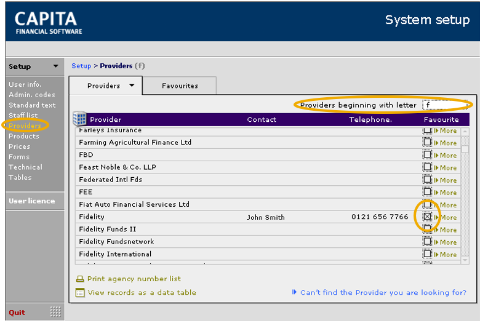This screenshot has width=480, height=323.
Task: Click scrollbar up arrow of provider list
Action: click(465, 131)
